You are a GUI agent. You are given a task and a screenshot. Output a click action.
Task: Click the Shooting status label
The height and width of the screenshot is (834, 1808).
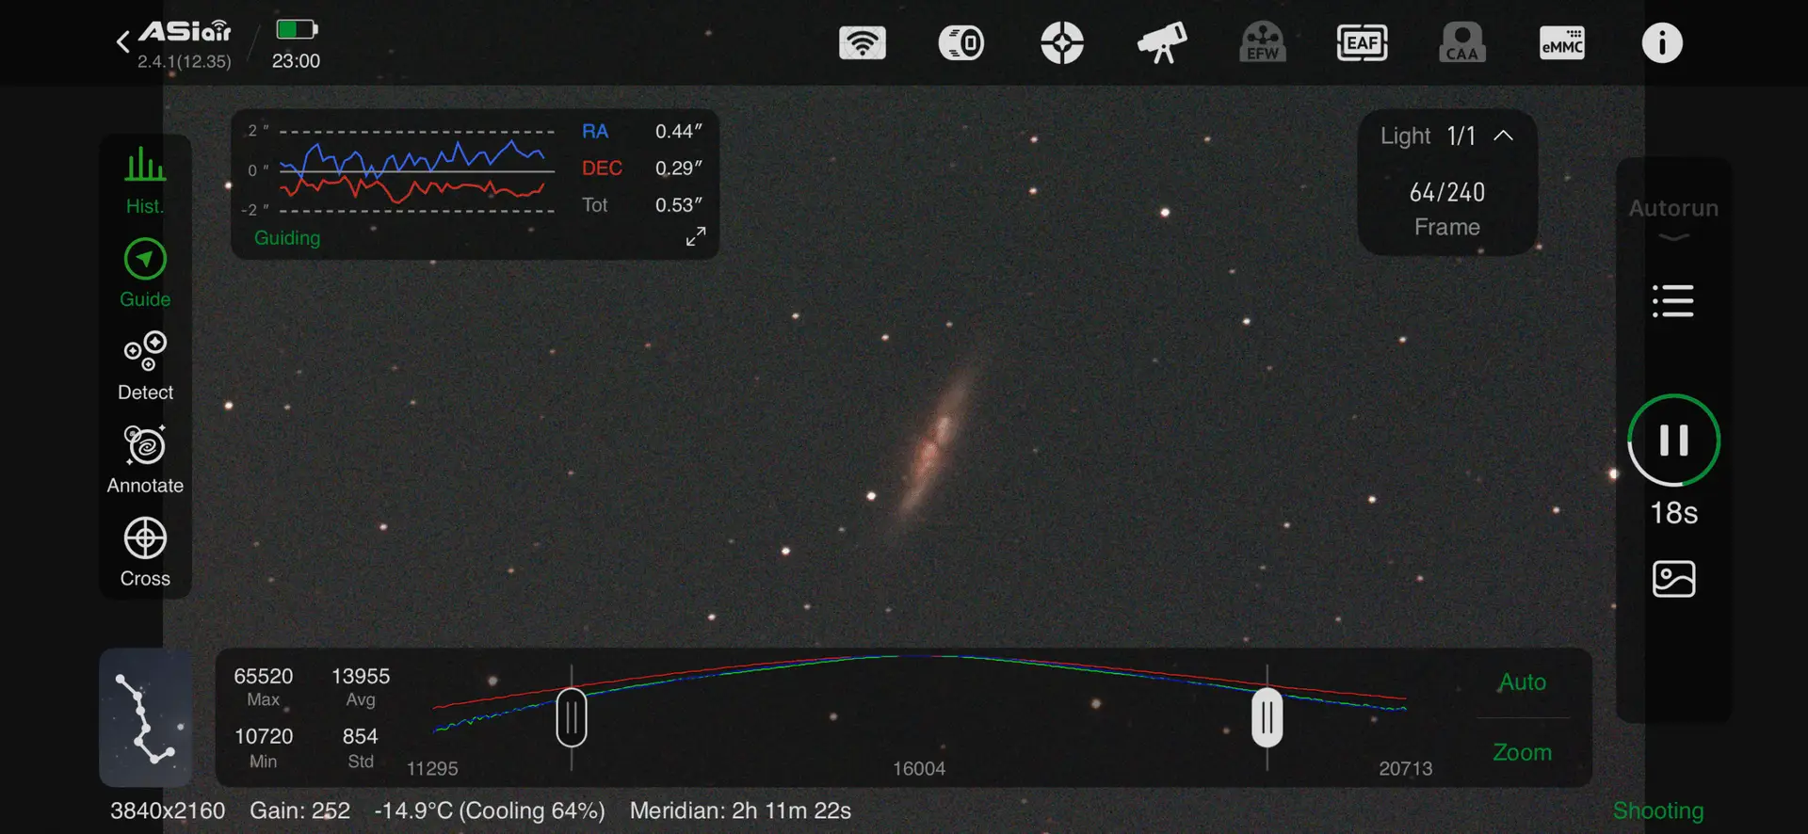click(x=1658, y=810)
